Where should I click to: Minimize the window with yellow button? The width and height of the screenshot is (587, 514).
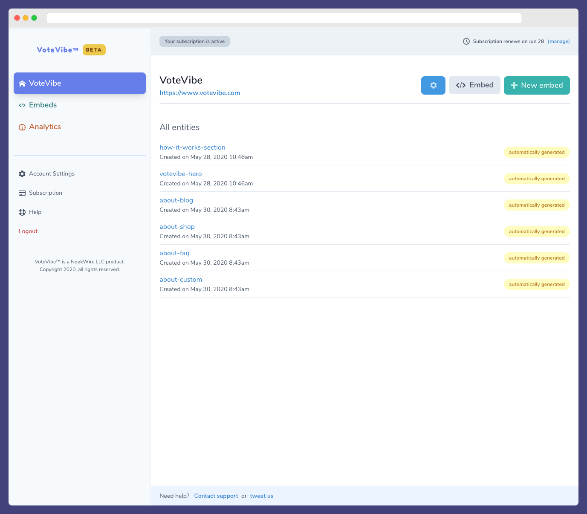26,18
